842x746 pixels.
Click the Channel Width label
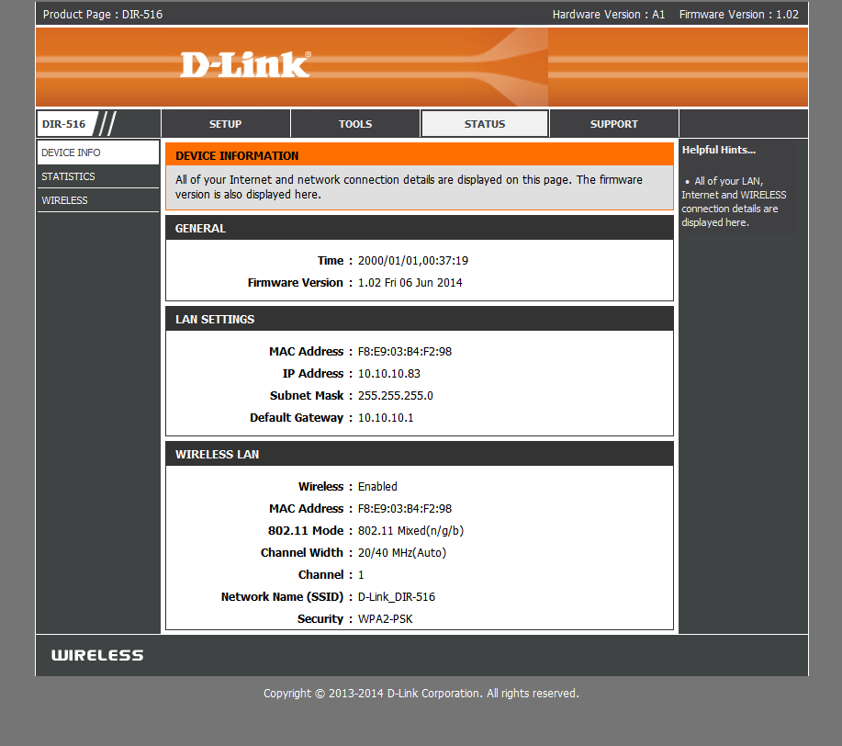[x=302, y=552]
